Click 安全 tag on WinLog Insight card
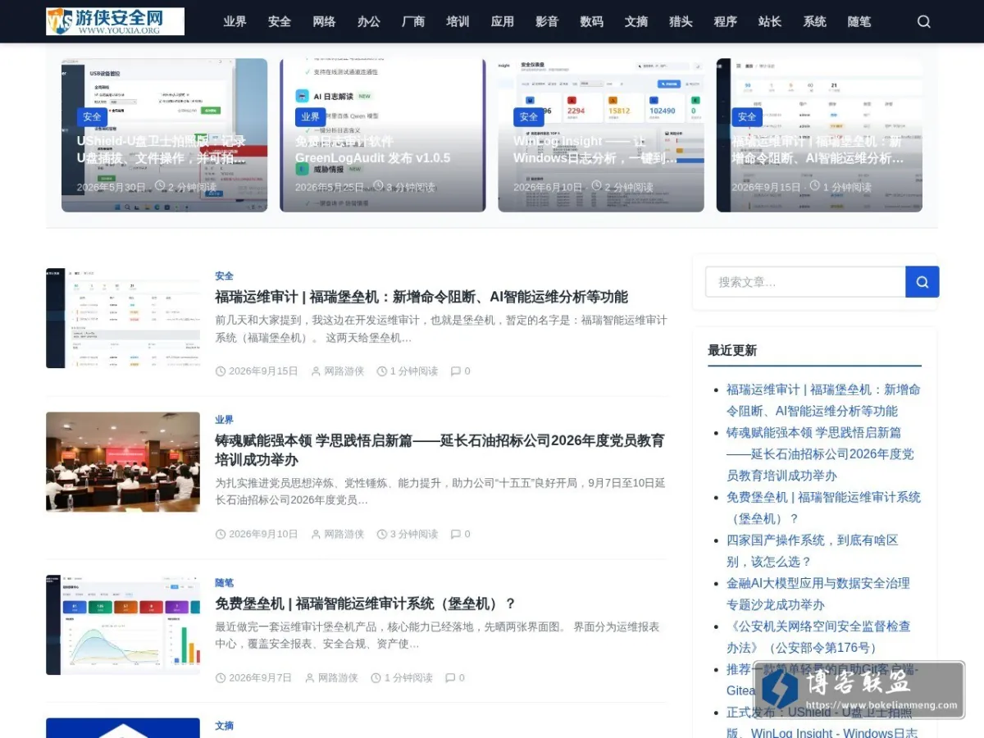984x738 pixels. pyautogui.click(x=529, y=117)
